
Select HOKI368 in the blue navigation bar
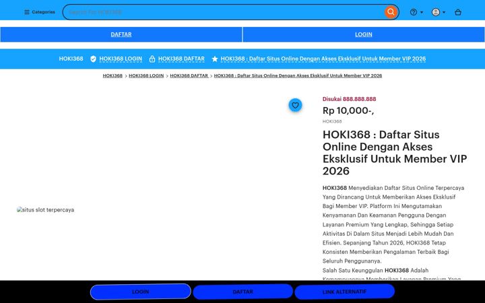(71, 59)
